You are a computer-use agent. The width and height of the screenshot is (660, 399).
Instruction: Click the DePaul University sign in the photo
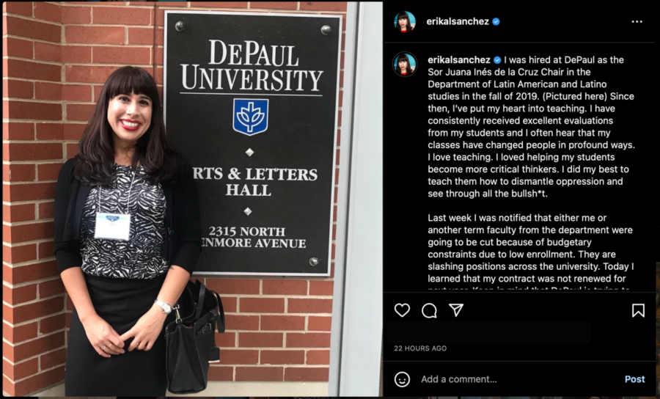point(252,143)
